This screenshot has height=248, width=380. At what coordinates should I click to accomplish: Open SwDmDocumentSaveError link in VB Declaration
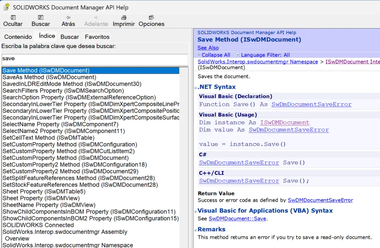[311, 104]
